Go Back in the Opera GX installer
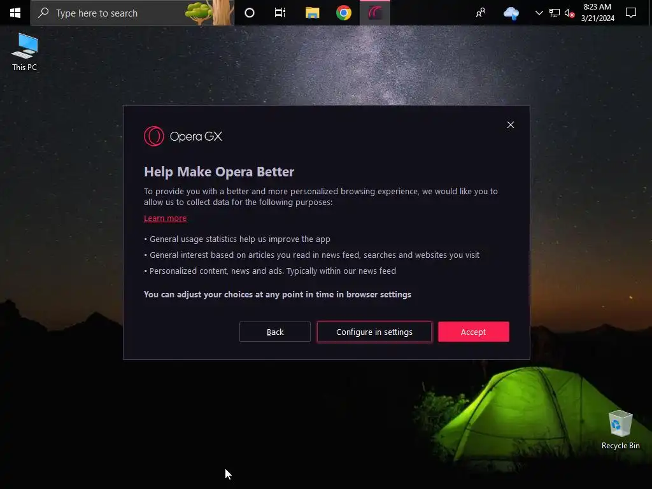The height and width of the screenshot is (489, 652). pyautogui.click(x=275, y=332)
